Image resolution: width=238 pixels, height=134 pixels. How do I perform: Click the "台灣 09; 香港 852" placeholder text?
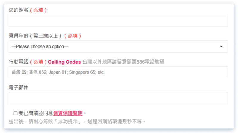click(58, 72)
